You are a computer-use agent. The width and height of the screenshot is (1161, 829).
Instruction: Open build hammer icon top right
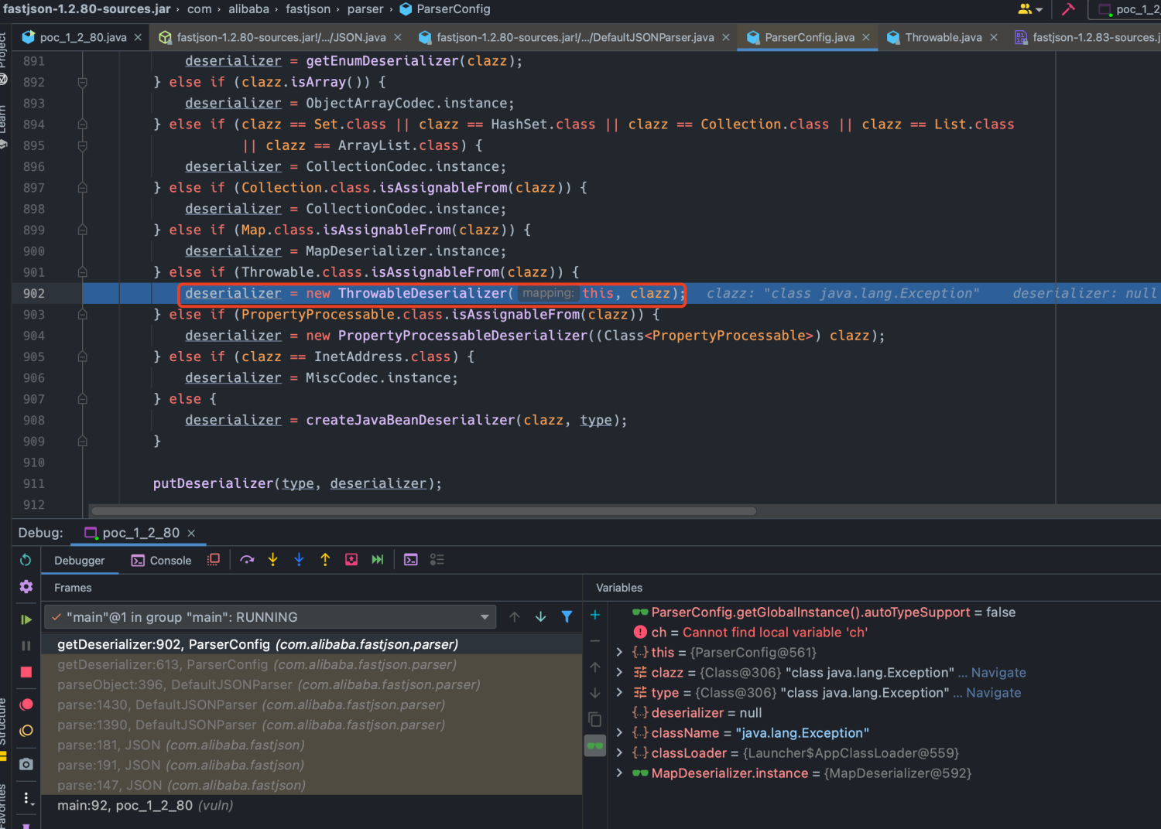pyautogui.click(x=1068, y=9)
